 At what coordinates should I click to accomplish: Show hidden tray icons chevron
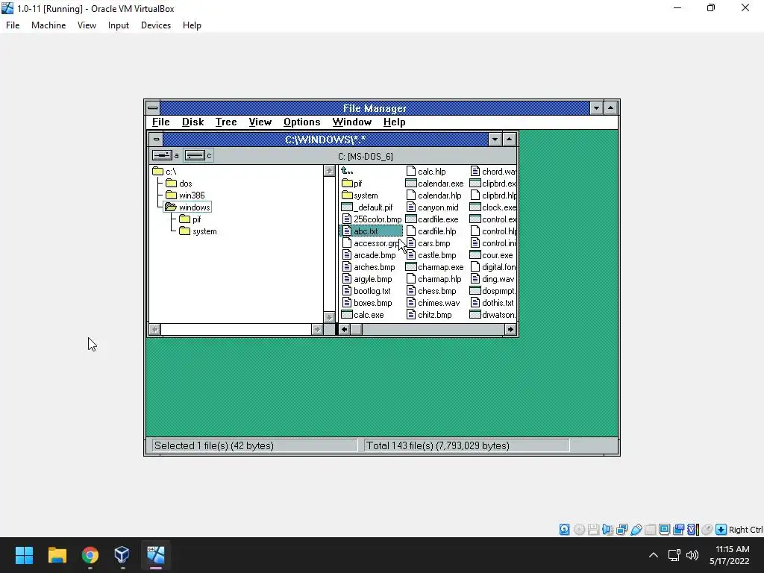[654, 555]
